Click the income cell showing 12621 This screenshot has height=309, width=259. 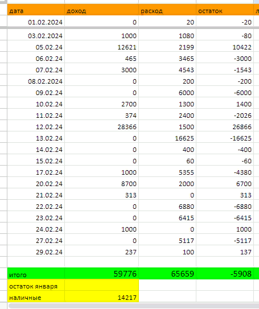tap(101, 47)
